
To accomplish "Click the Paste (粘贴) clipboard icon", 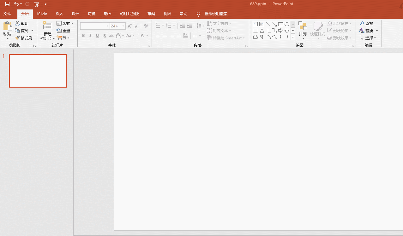I will click(x=7, y=27).
